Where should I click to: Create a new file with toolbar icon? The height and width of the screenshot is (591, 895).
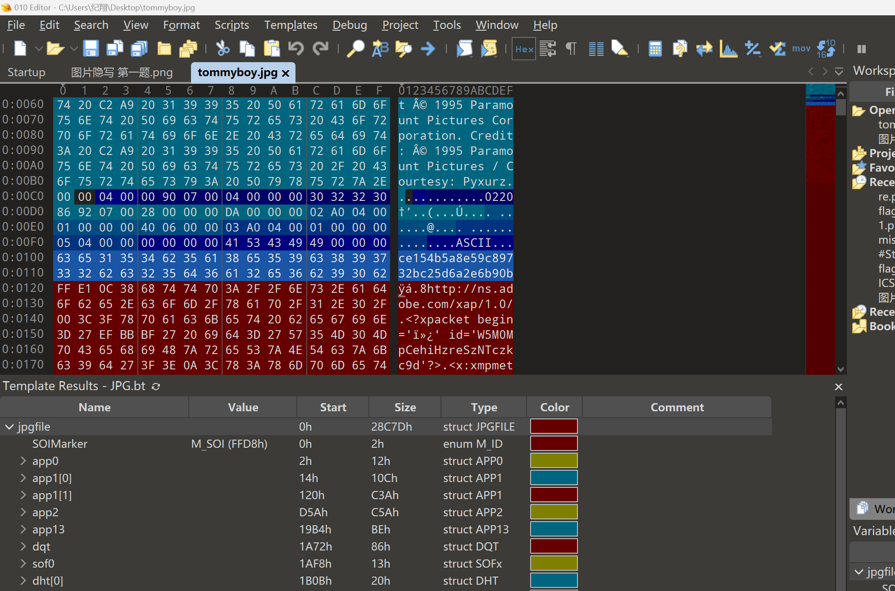(x=20, y=48)
